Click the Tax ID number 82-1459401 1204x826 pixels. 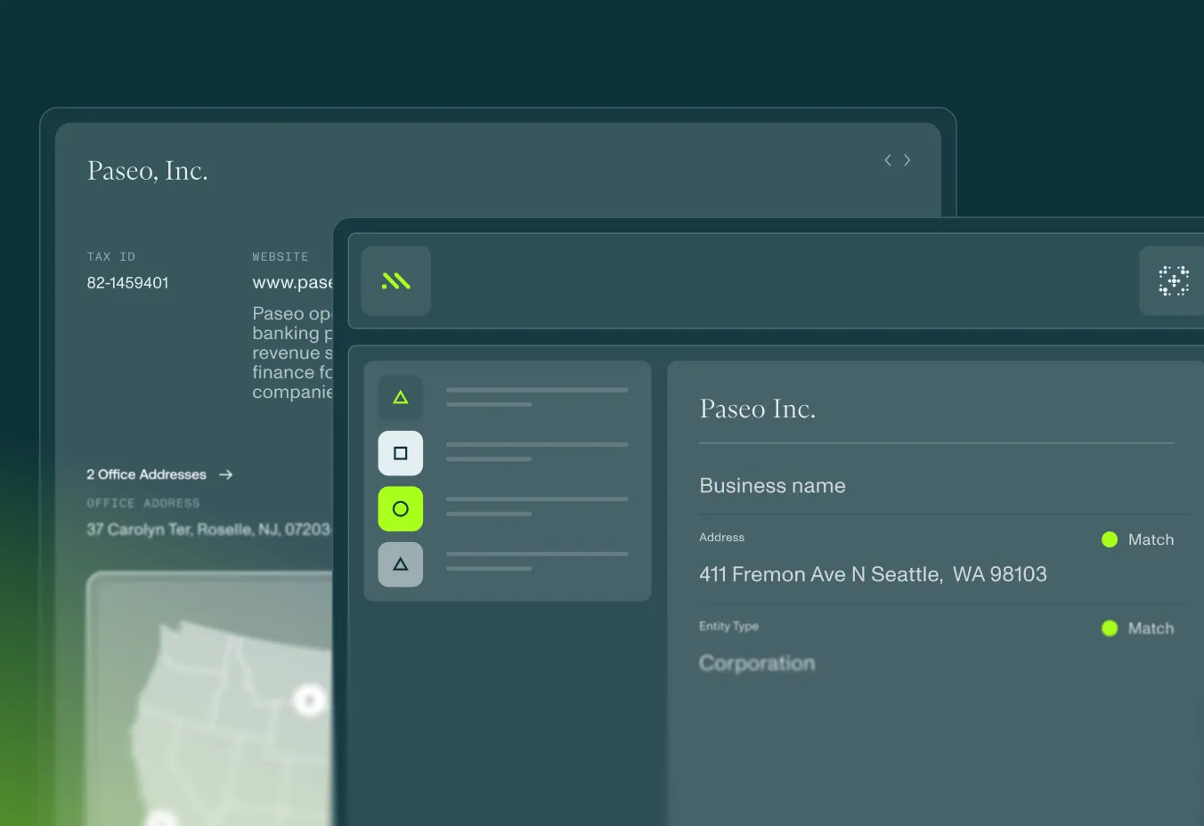click(x=127, y=283)
